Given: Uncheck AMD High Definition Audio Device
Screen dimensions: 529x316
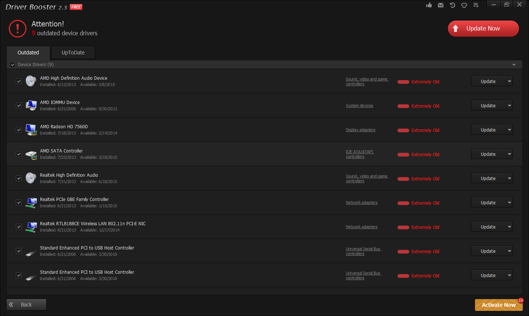Looking at the screenshot, I should pos(19,81).
